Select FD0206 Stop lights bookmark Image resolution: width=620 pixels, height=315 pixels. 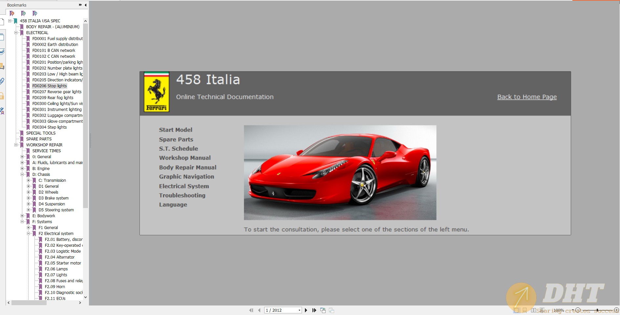[50, 86]
